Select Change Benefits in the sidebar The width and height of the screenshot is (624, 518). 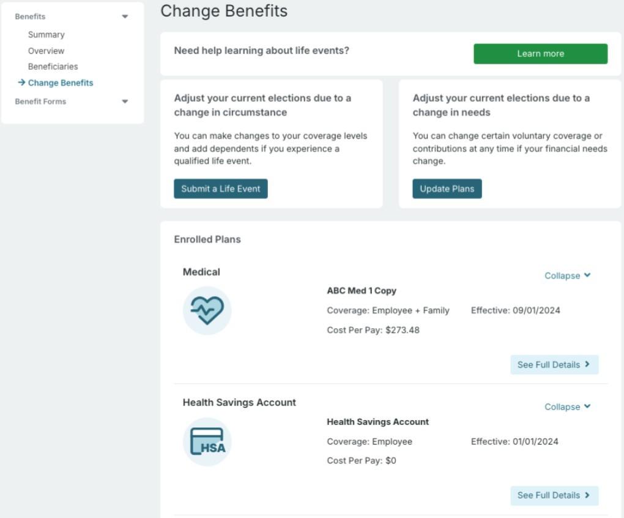pos(61,83)
